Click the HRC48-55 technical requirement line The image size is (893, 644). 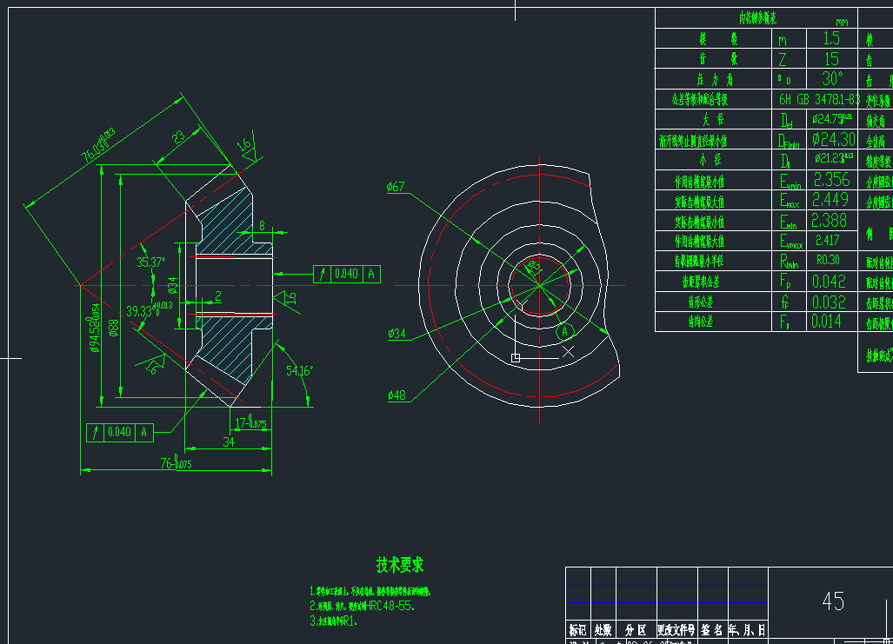(365, 605)
